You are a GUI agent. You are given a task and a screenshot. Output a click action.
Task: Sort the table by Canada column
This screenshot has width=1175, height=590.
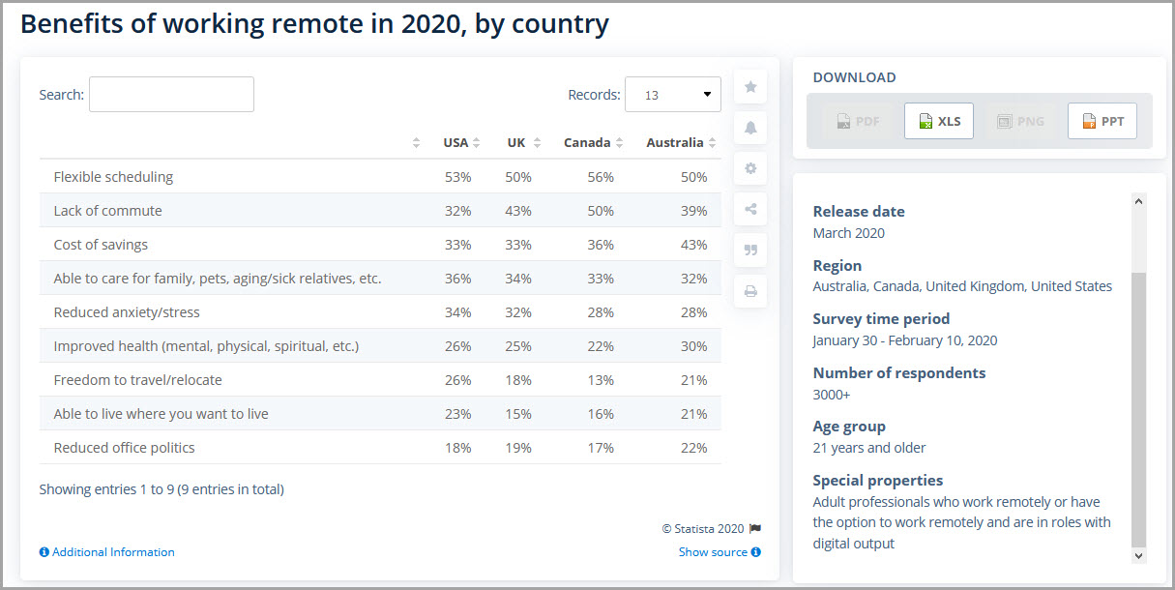(x=593, y=142)
